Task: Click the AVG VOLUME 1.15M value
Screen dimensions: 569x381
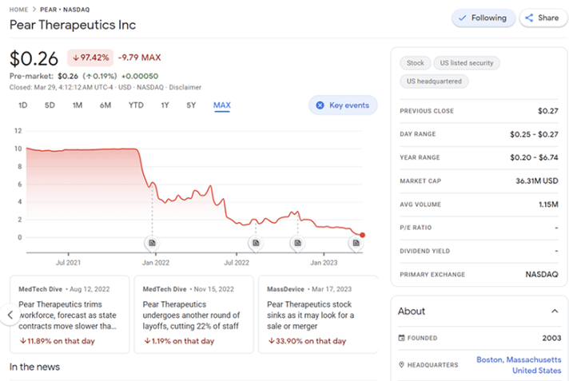Action: click(x=548, y=204)
